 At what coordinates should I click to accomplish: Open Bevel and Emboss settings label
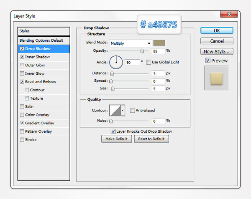(41, 82)
